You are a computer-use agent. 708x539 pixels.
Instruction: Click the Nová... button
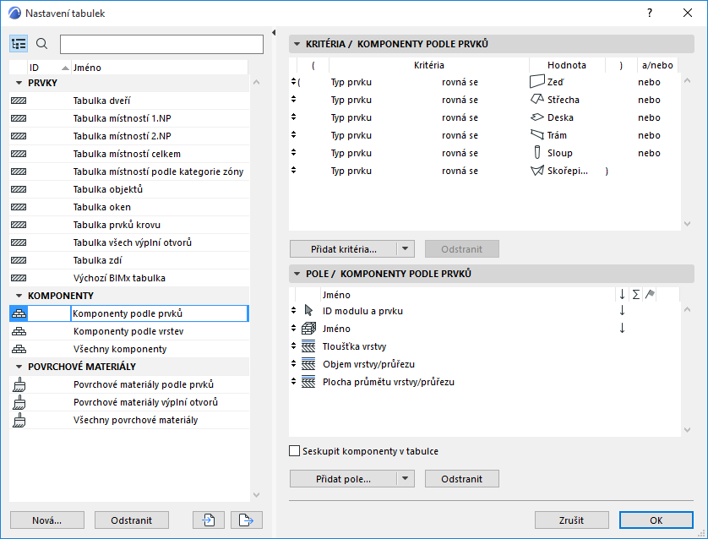point(47,520)
